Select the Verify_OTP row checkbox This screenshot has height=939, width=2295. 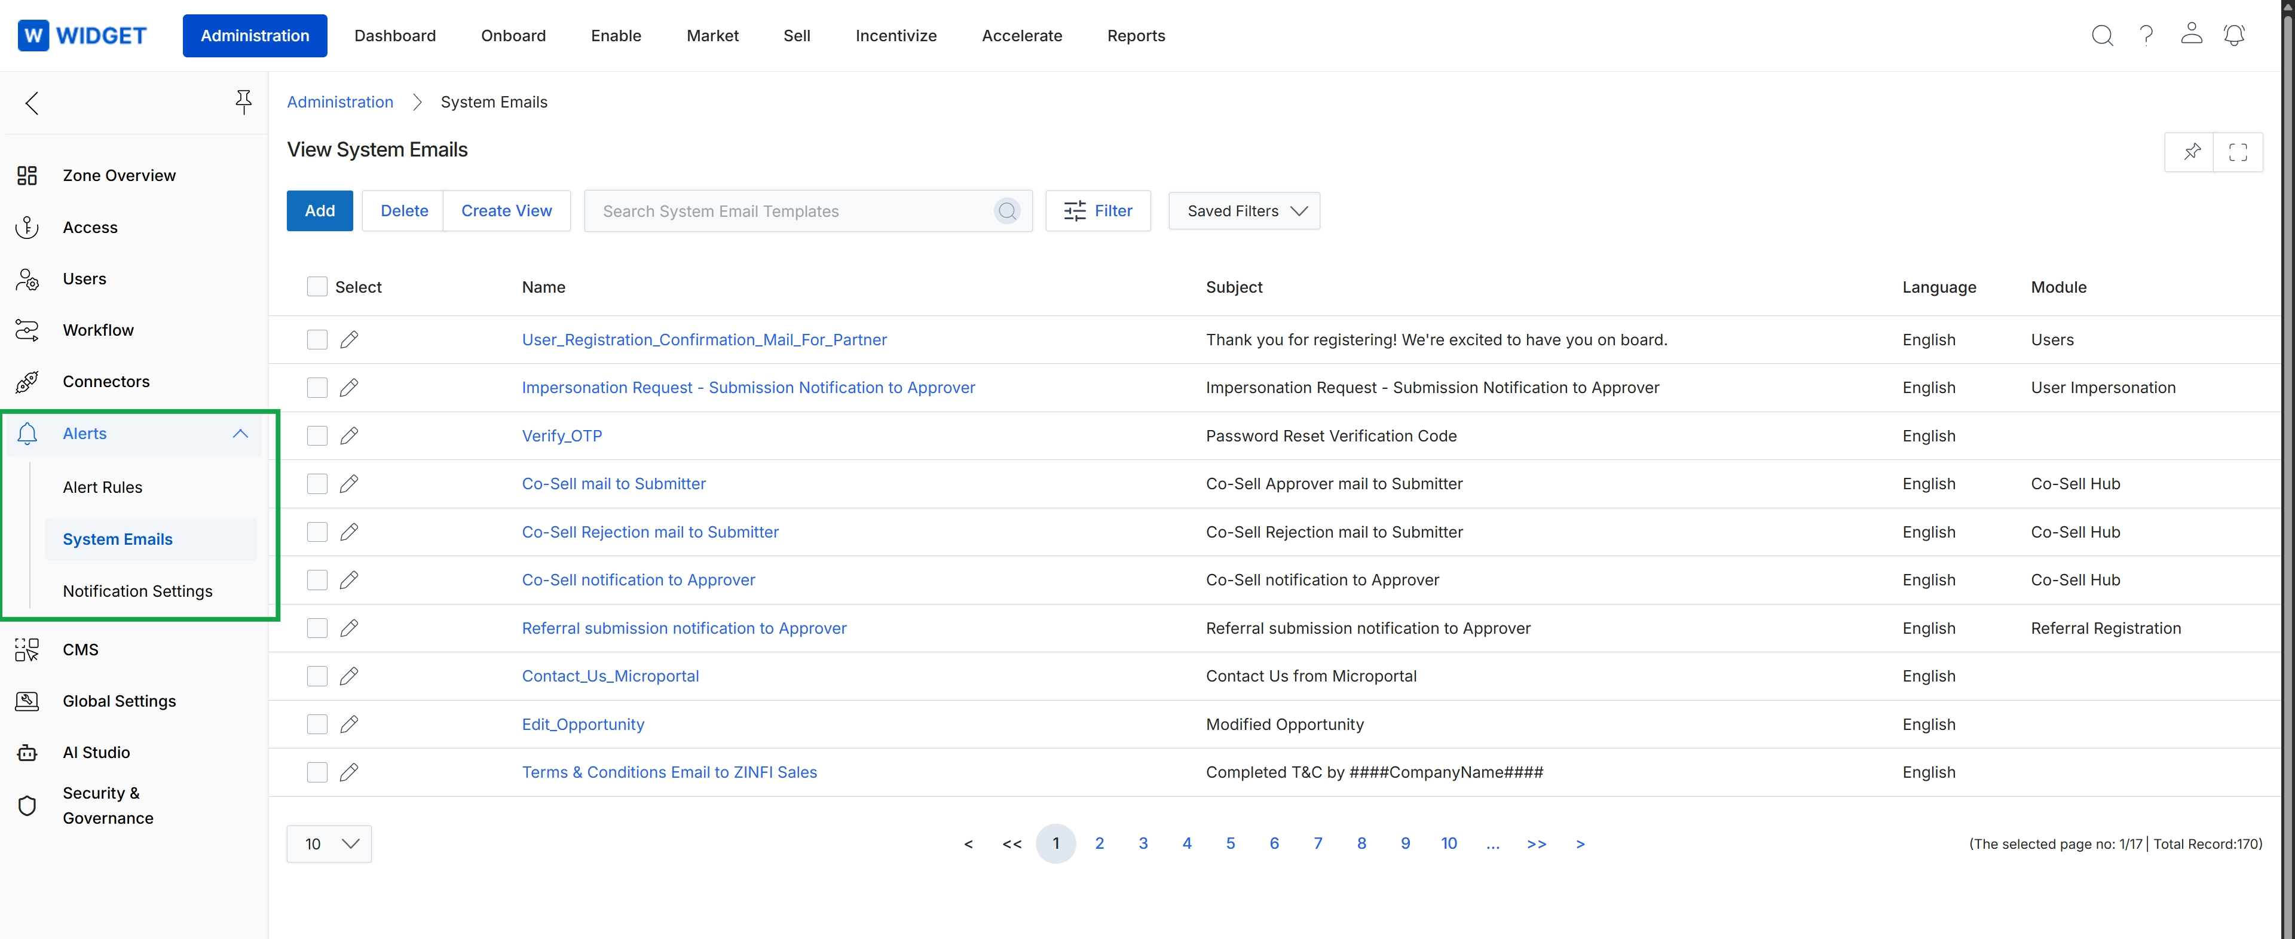[x=317, y=436]
